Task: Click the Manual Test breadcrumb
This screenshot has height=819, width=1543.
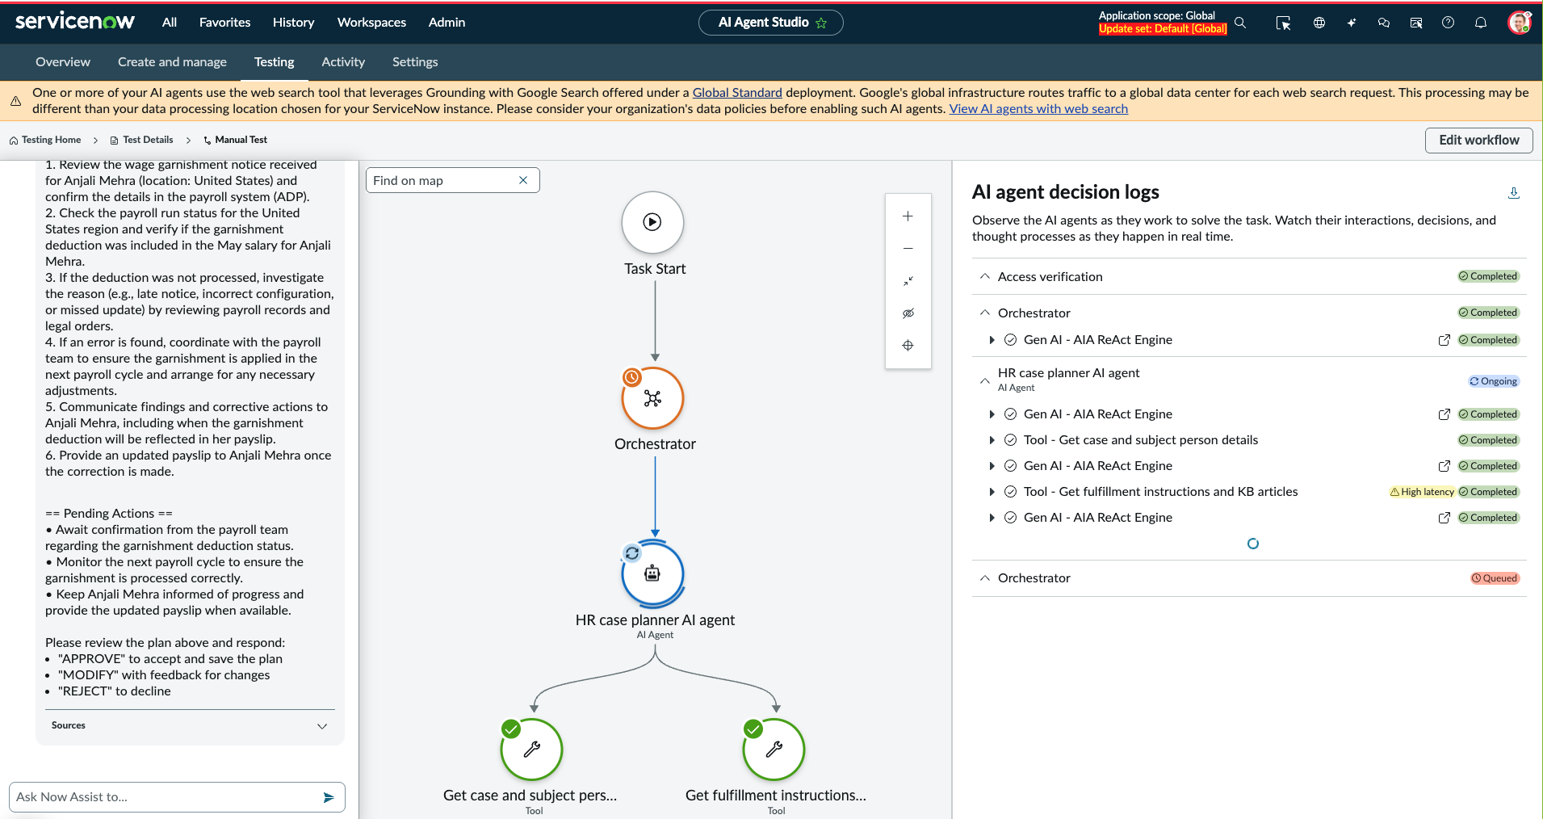Action: [x=236, y=140]
